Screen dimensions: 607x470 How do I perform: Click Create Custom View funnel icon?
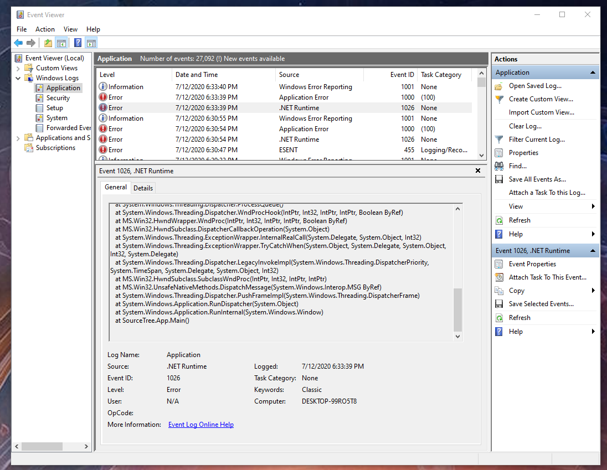[x=499, y=99]
